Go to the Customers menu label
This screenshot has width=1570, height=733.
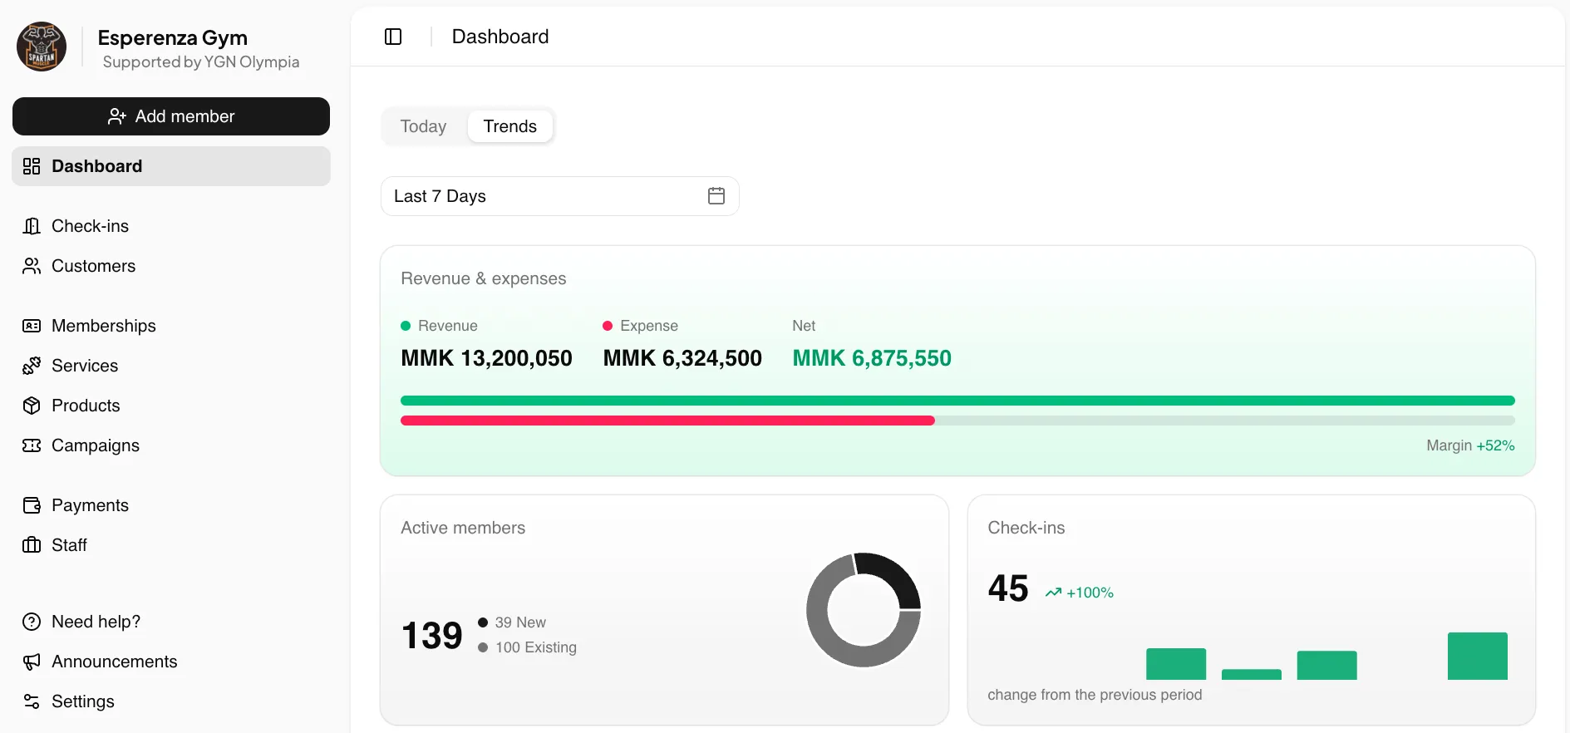[93, 266]
